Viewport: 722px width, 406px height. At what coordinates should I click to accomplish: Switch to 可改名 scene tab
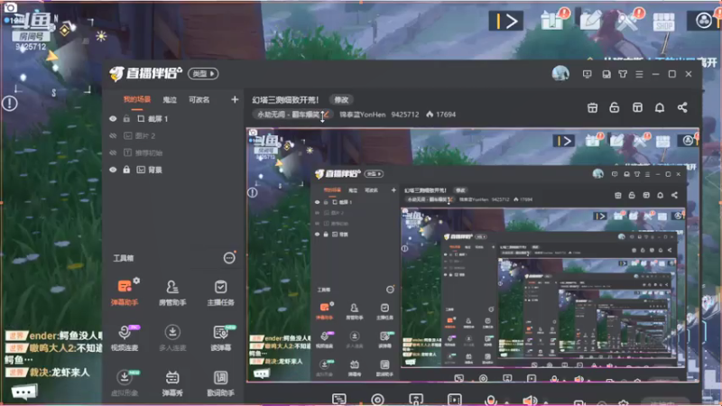pos(199,99)
